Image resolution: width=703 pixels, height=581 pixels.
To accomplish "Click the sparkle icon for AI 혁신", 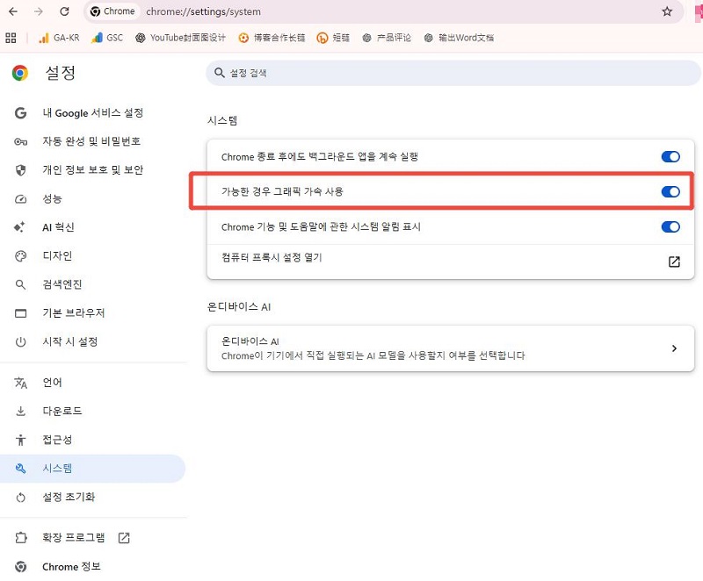I will [x=19, y=227].
